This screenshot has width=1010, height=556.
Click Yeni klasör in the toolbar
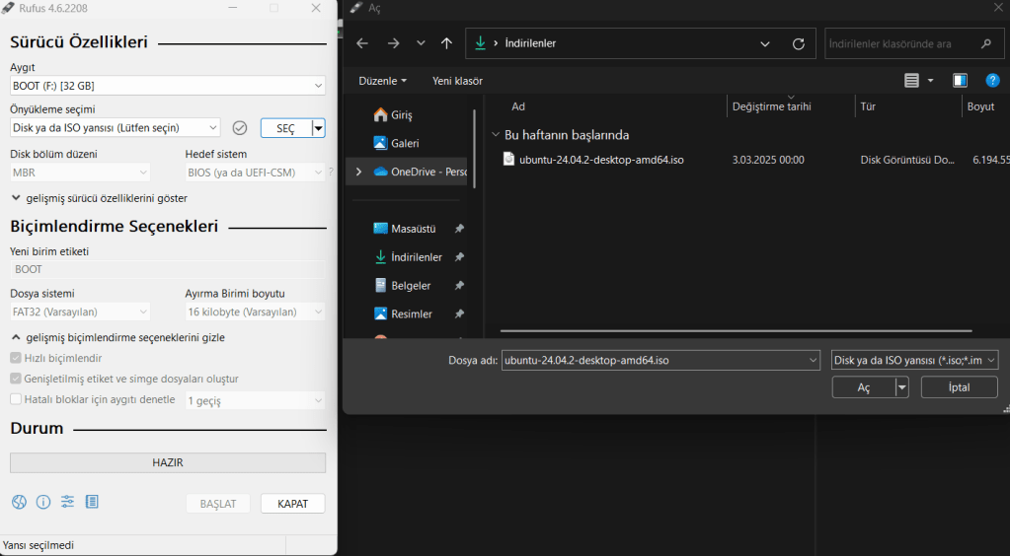[x=457, y=81]
